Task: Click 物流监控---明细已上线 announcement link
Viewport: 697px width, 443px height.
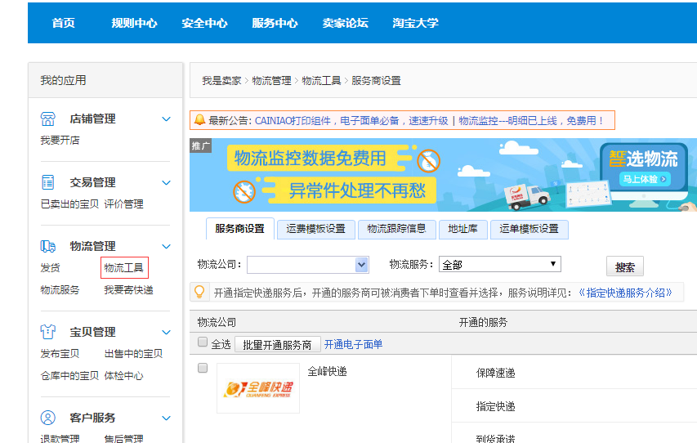Action: point(531,120)
